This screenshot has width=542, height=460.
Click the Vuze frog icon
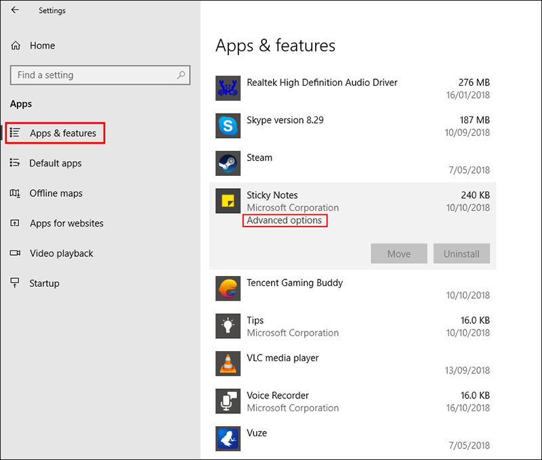(x=228, y=439)
